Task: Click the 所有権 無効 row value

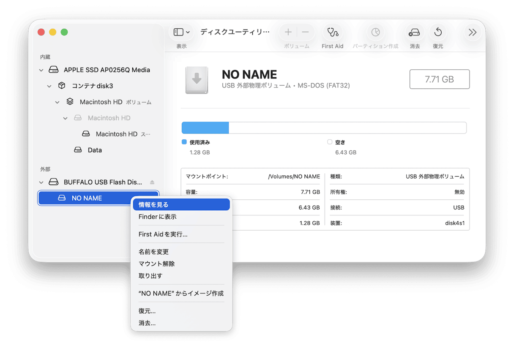Action: pos(459,192)
